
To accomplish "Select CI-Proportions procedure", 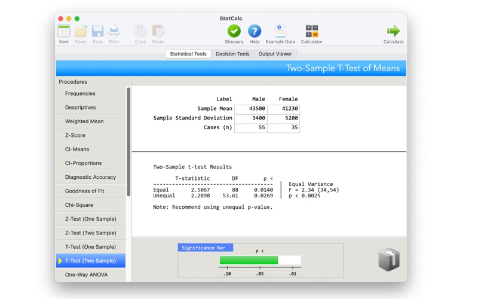I will coord(91,163).
